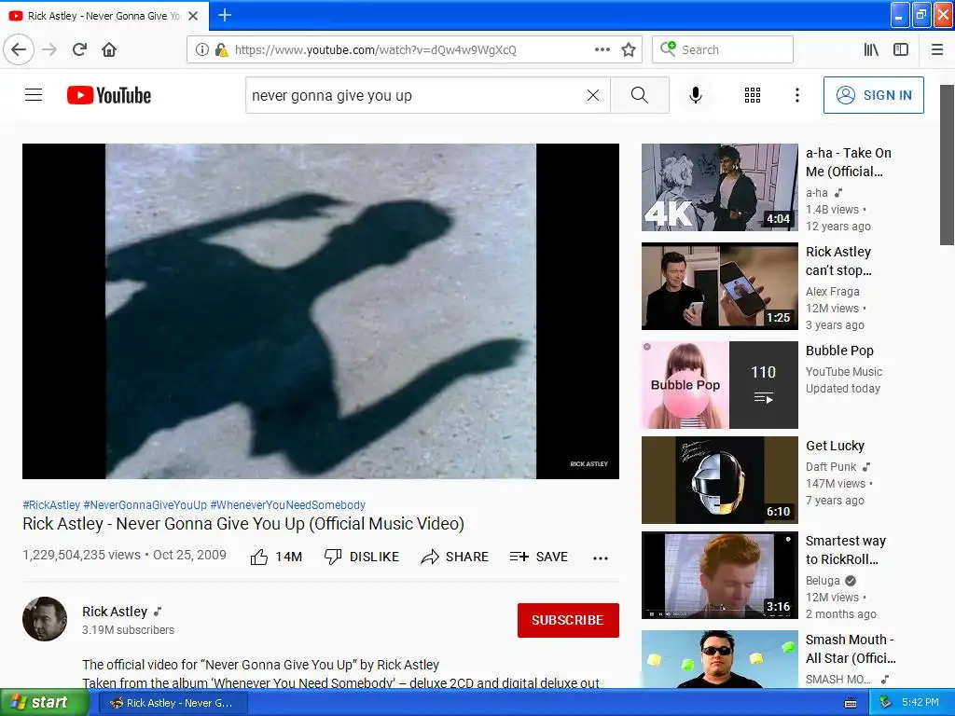
Task: Open YouTube guide hamburger menu
Action: pyautogui.click(x=34, y=95)
